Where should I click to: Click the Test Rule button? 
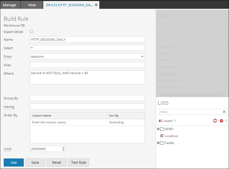[x=78, y=163]
